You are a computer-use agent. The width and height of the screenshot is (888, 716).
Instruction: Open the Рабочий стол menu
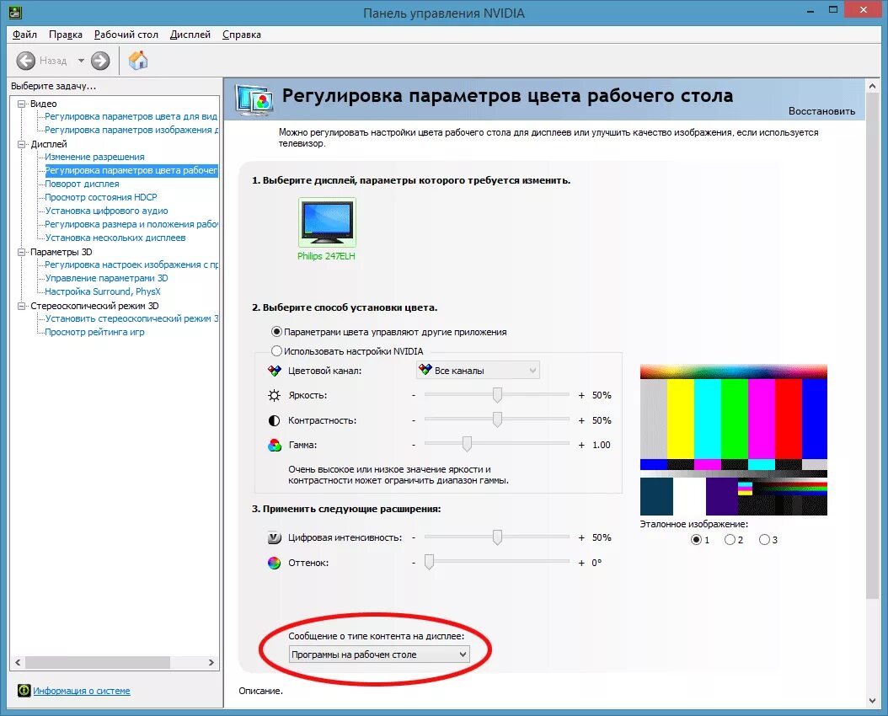coord(126,35)
